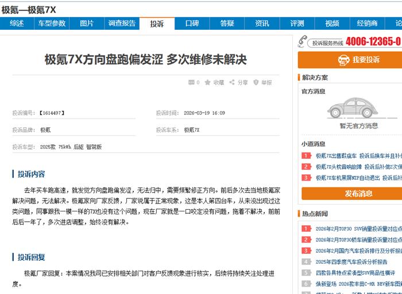Click the complaint hotline headset icon
Screen dimensions: 402x294
[x=303, y=41]
